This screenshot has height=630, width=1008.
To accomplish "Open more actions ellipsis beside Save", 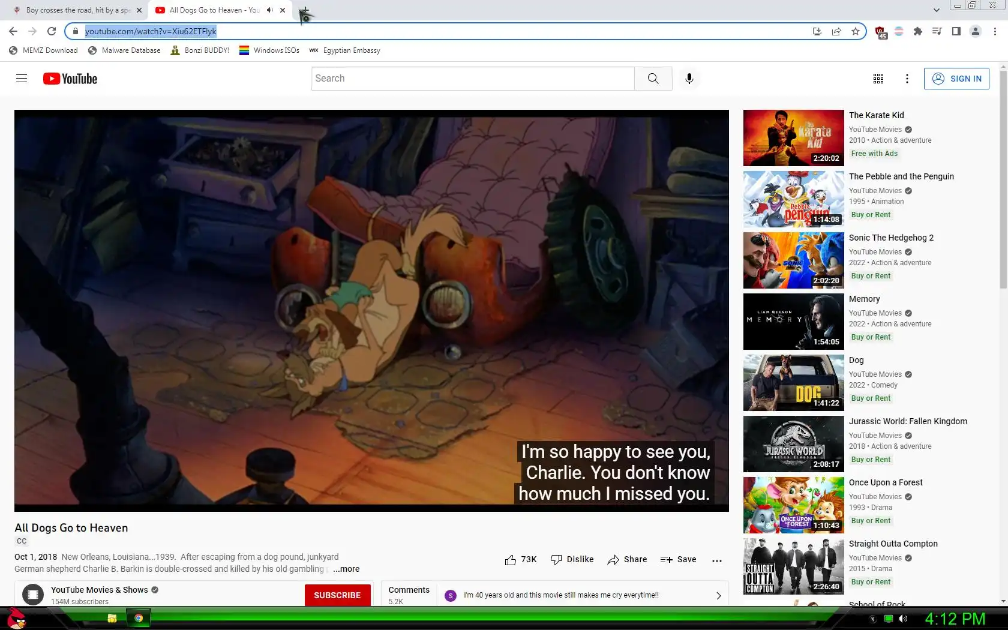I will pos(716,560).
